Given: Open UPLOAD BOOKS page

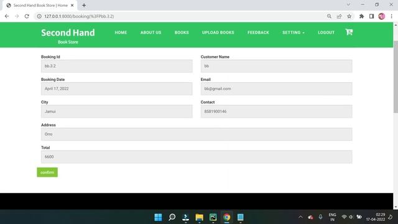Looking at the screenshot, I should point(218,32).
